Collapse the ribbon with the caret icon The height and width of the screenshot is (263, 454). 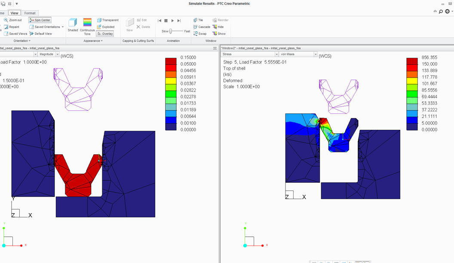click(x=435, y=11)
